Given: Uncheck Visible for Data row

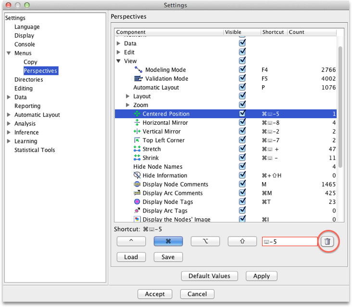Looking at the screenshot, I should [x=242, y=43].
